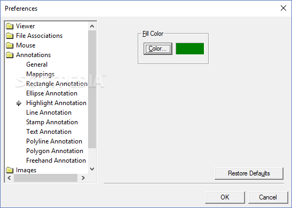Click the arrow marker beside Highlight Annotation
The width and height of the screenshot is (292, 208).
(x=19, y=103)
